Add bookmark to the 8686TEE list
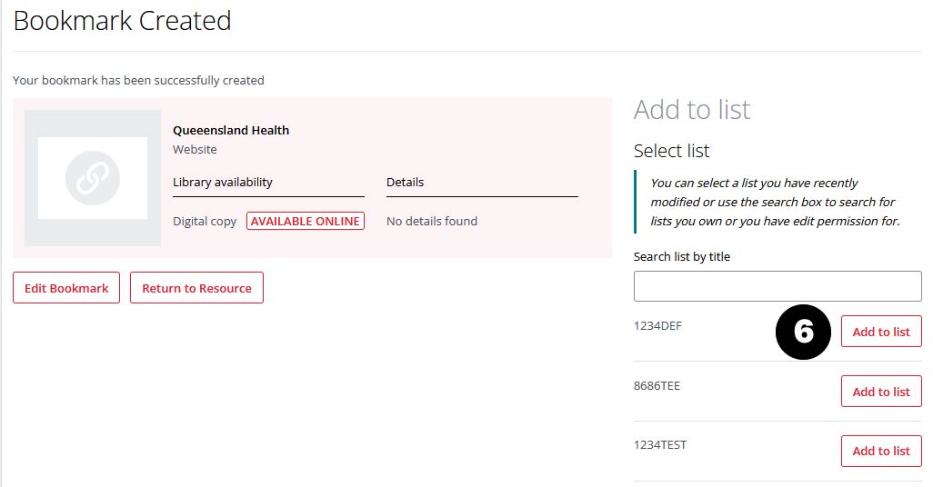Viewport: 933px width, 487px height. (x=880, y=392)
